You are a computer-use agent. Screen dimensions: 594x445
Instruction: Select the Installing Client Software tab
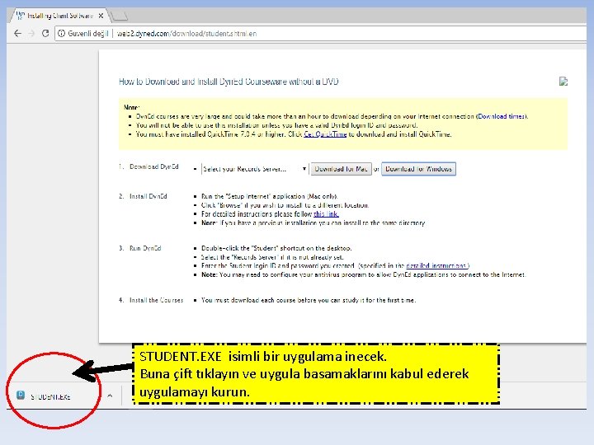tap(60, 16)
